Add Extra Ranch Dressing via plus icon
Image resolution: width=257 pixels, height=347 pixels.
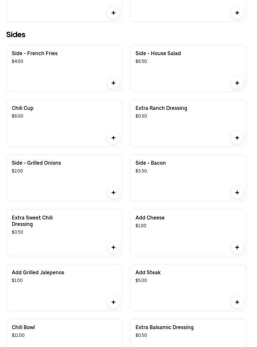tap(237, 138)
